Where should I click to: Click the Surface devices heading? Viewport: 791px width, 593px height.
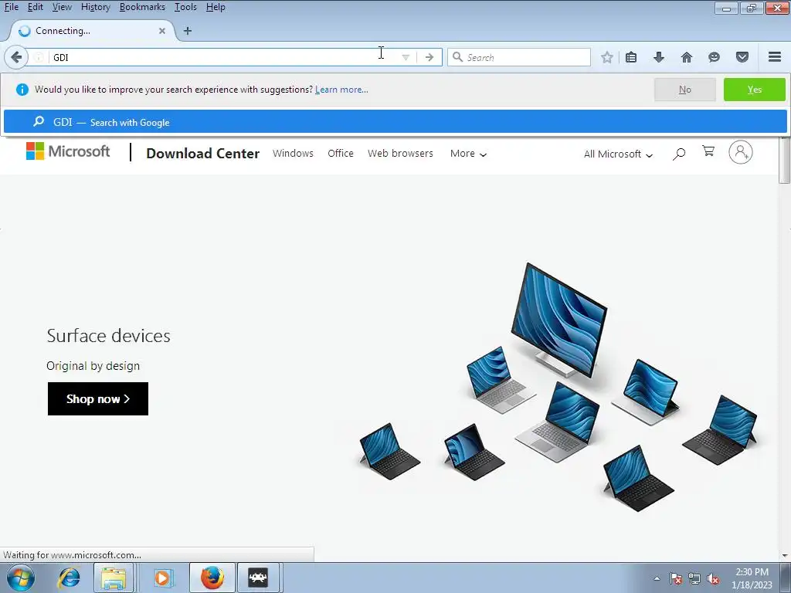(x=108, y=336)
